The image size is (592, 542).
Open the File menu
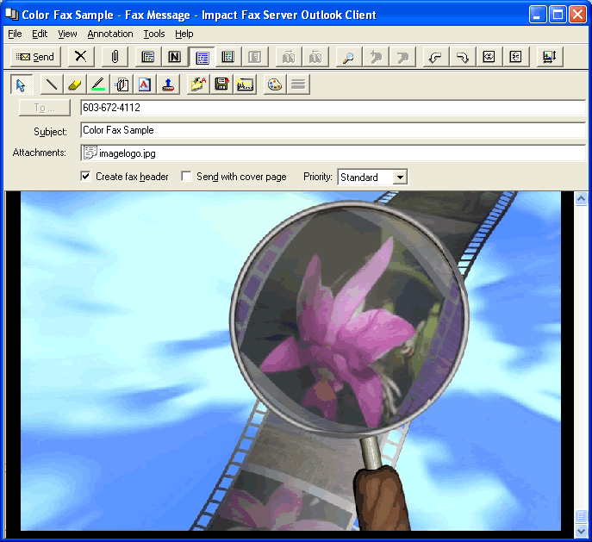(15, 34)
